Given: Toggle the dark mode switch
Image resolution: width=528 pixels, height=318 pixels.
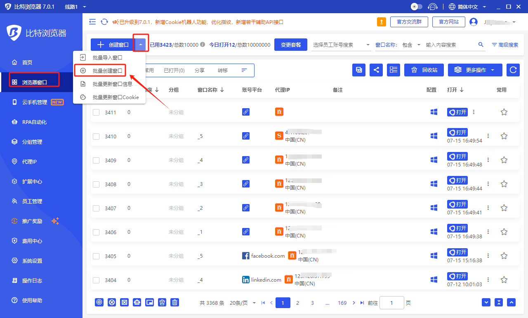Looking at the screenshot, I should pos(417,7).
